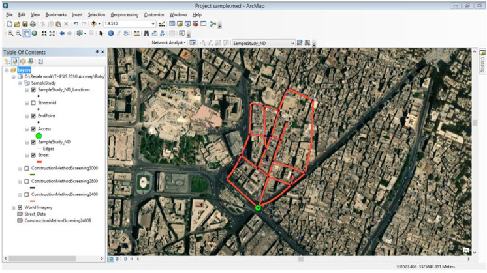Screen dimensions: 487x273
Task: Click the Add Data button icon
Action: [x=95, y=23]
